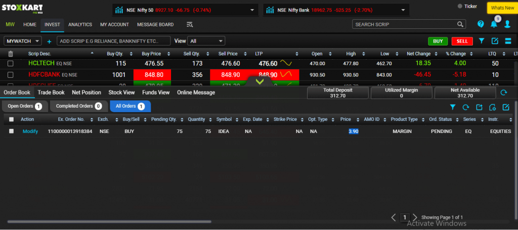Click the SEARCH SCRIP input field

[409, 24]
